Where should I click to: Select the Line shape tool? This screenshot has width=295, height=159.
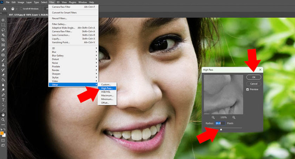pyautogui.click(x=3, y=110)
